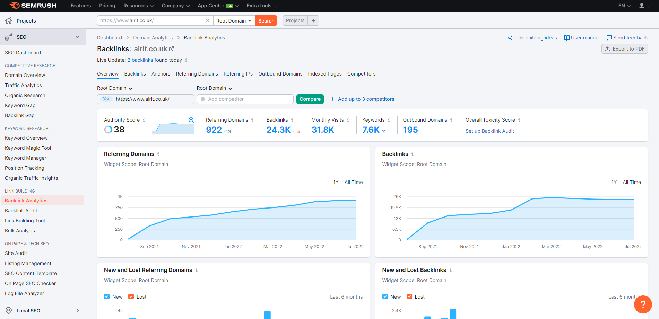The height and width of the screenshot is (319, 659).
Task: Open Set up Backlink Audit link
Action: pos(489,131)
